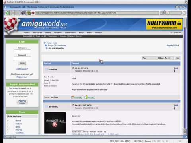Open the news navigation menu item
Screen dimensions: 191x143
[x=48, y=33]
